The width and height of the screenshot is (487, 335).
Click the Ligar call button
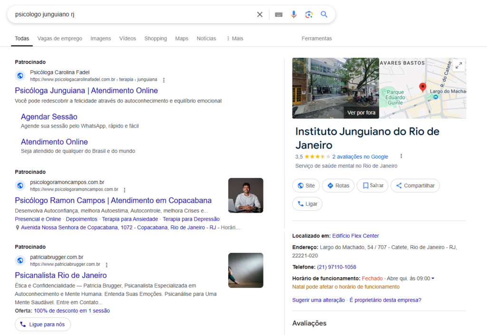[x=307, y=204]
